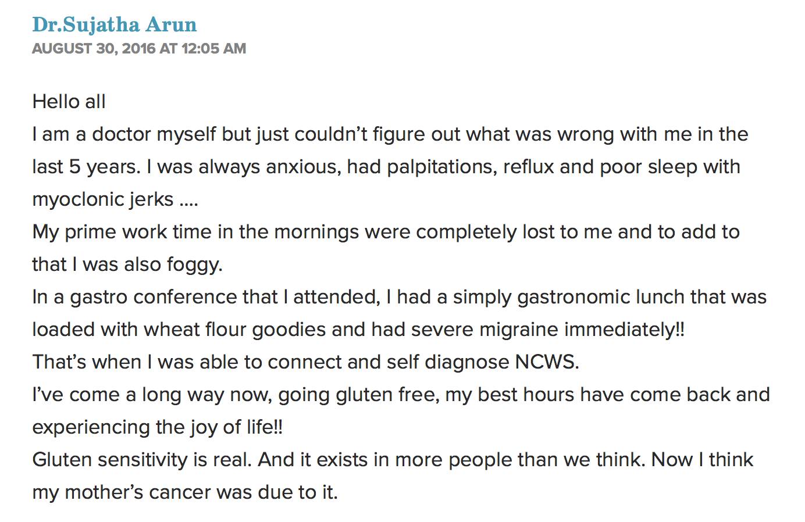Click the 'Hello all' greeting line

click(x=69, y=102)
